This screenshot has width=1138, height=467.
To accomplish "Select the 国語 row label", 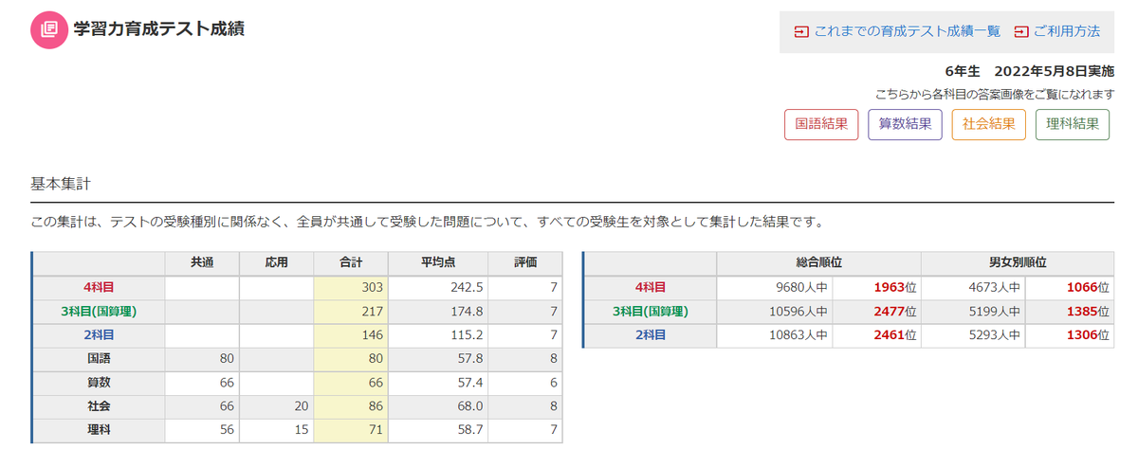I will point(99,359).
